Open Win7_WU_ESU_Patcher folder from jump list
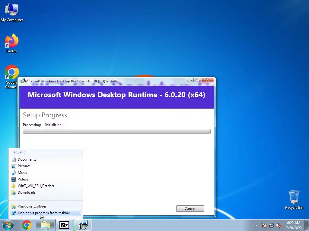 pyautogui.click(x=46, y=186)
